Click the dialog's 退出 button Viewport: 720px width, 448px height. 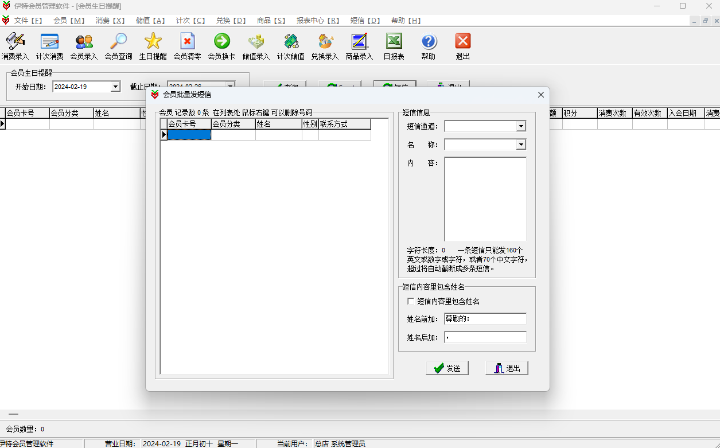point(507,368)
